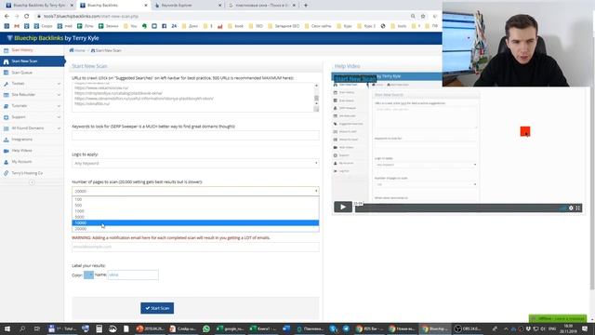Go back in the browser
Viewport: 595px width, 335px height.
(7, 17)
